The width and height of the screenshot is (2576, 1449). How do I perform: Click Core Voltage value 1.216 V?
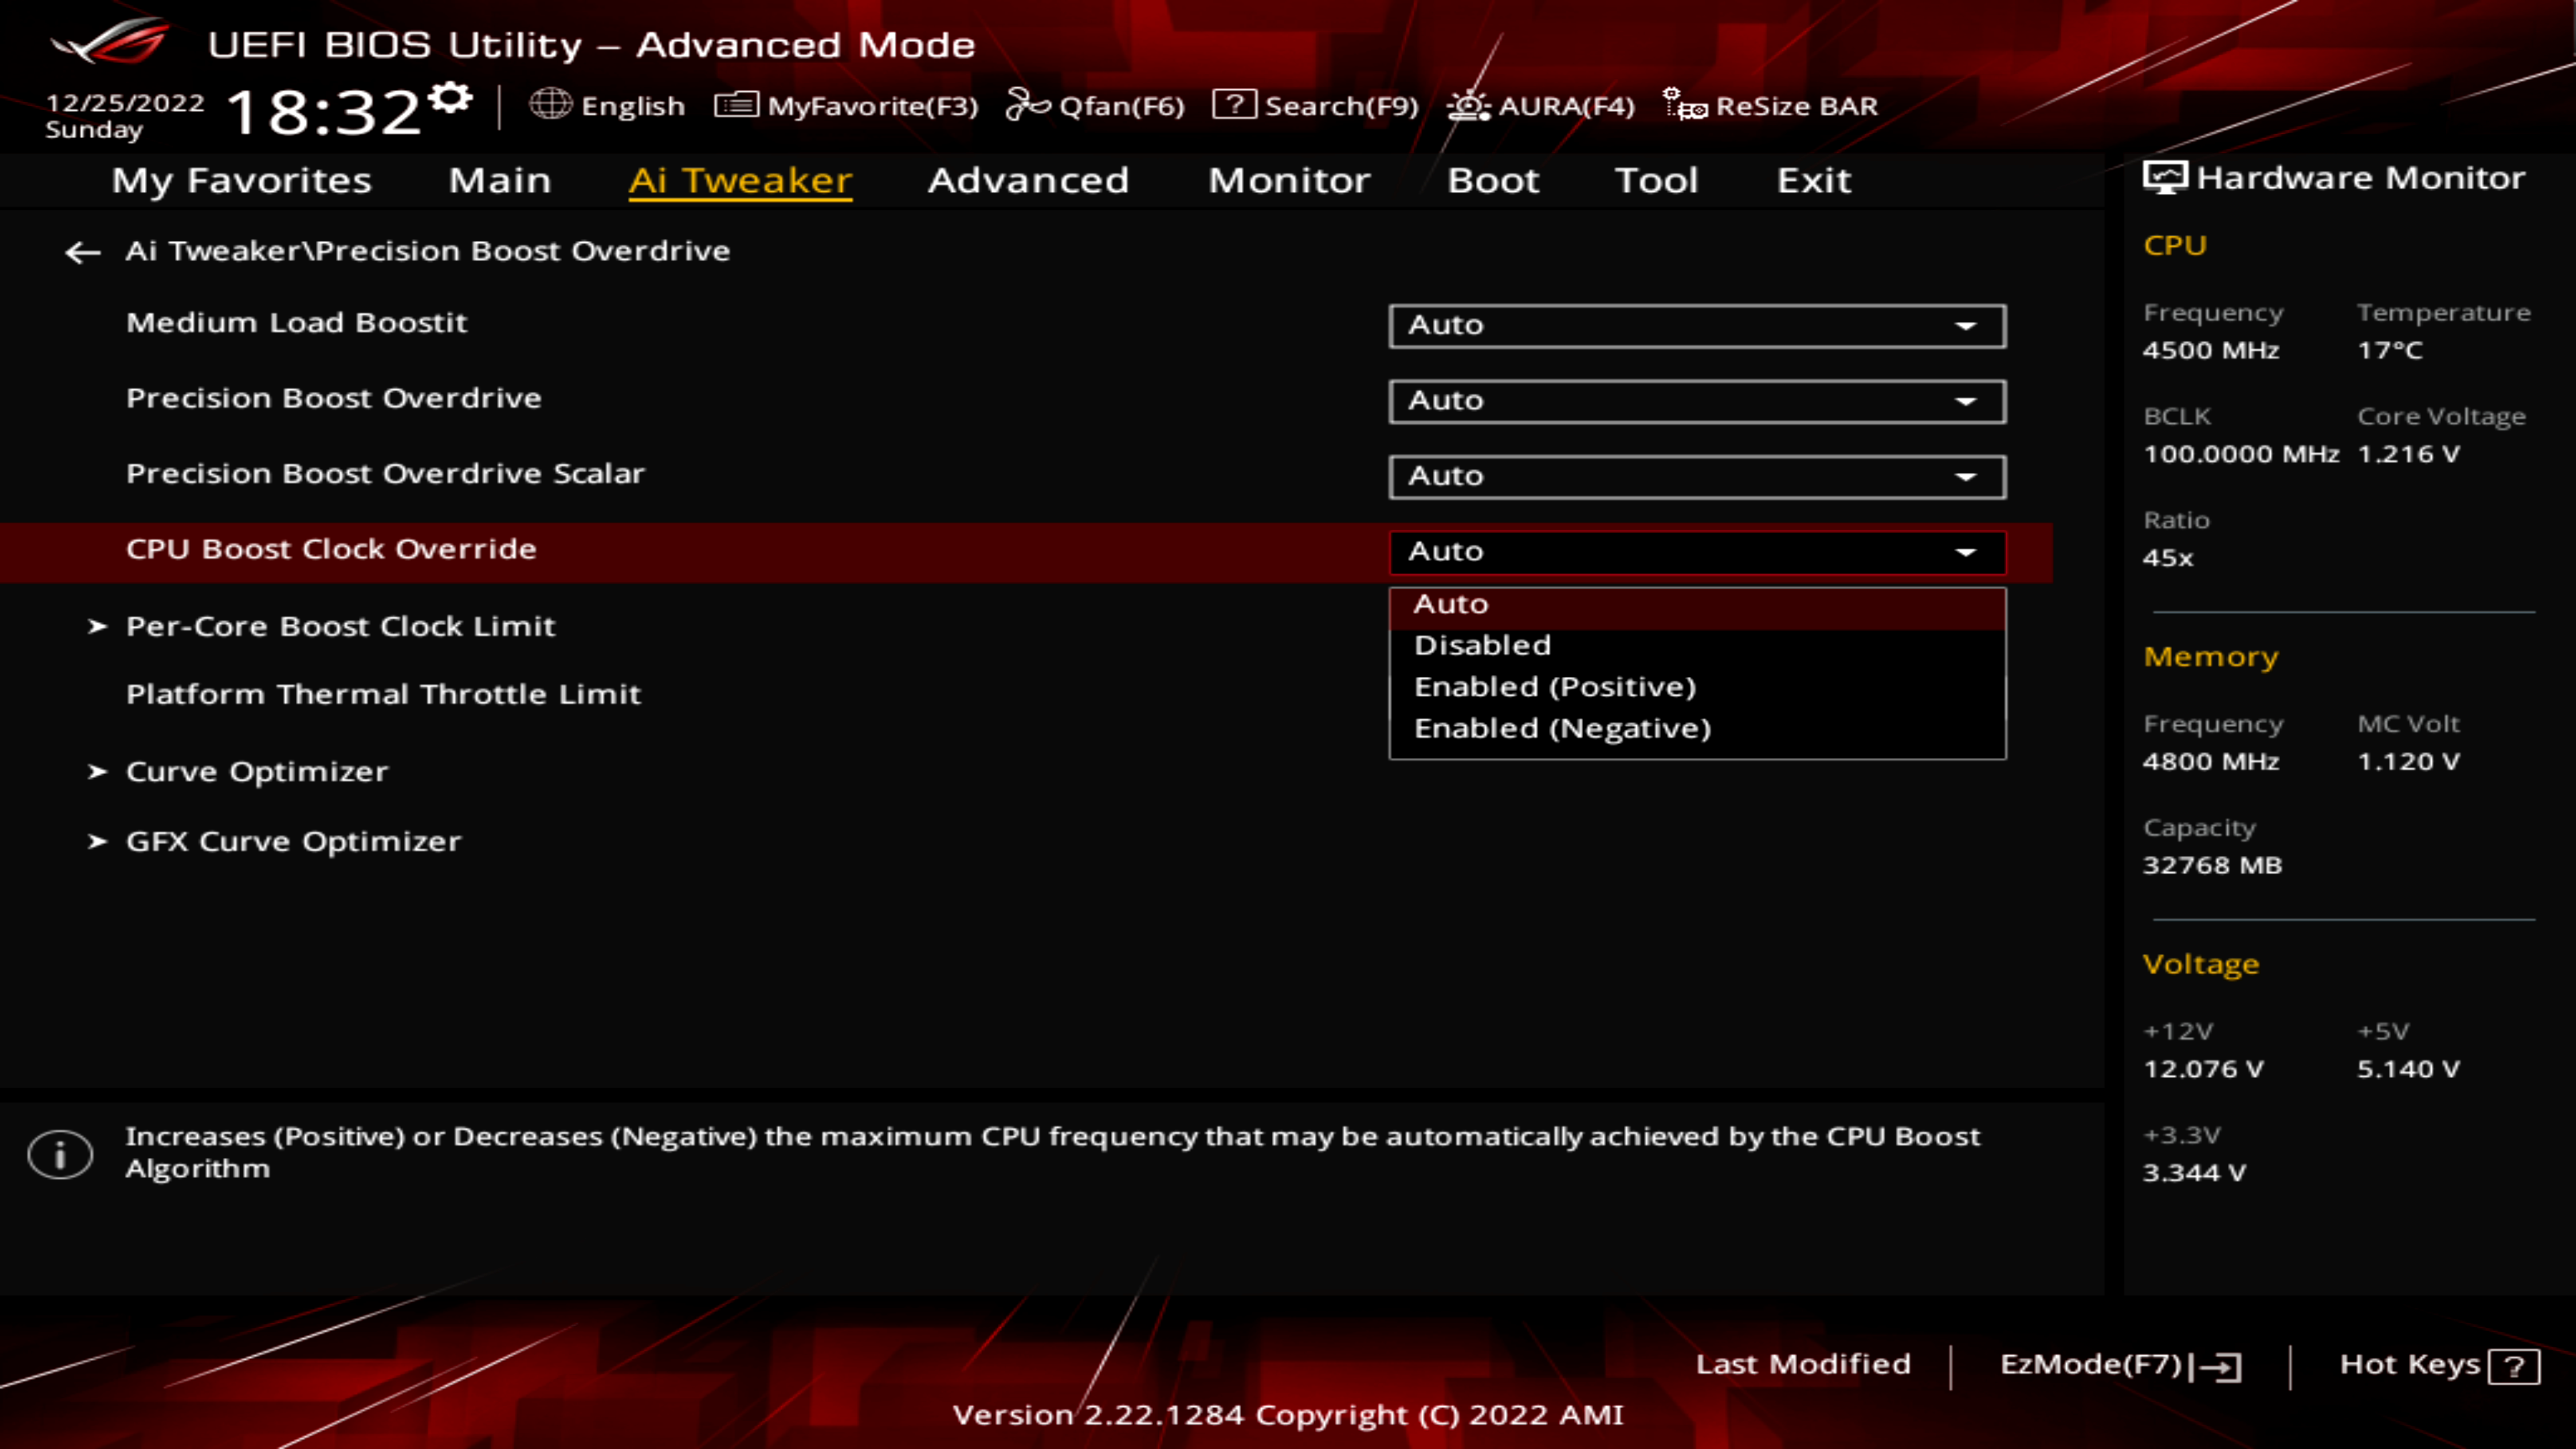2408,455
